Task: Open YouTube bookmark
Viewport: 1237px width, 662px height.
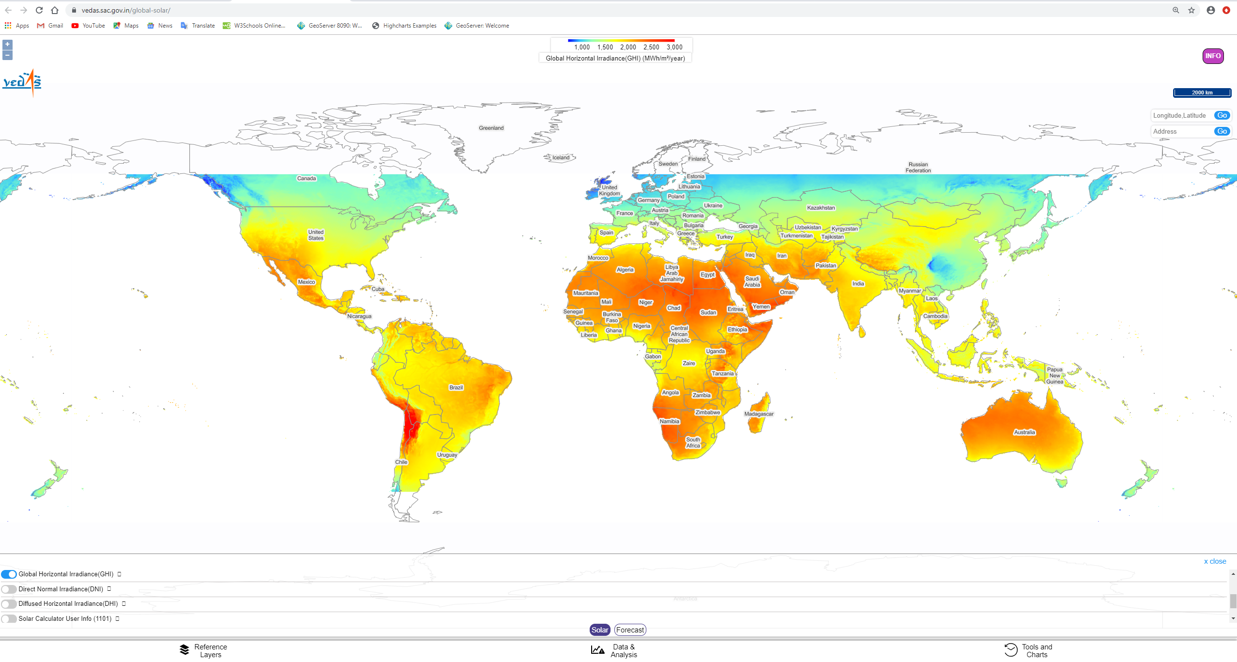Action: point(88,26)
